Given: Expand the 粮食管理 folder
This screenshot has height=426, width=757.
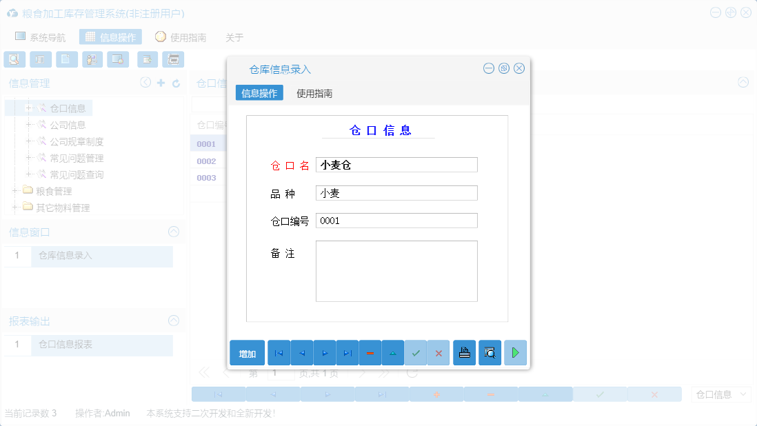Looking at the screenshot, I should (x=14, y=190).
